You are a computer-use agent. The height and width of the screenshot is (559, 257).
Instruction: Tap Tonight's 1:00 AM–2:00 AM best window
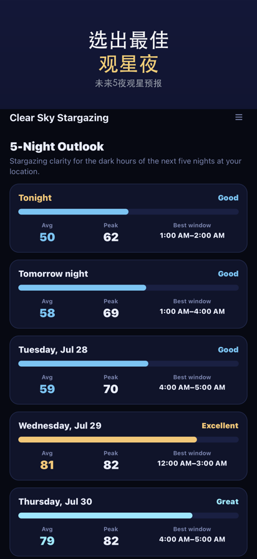click(192, 236)
